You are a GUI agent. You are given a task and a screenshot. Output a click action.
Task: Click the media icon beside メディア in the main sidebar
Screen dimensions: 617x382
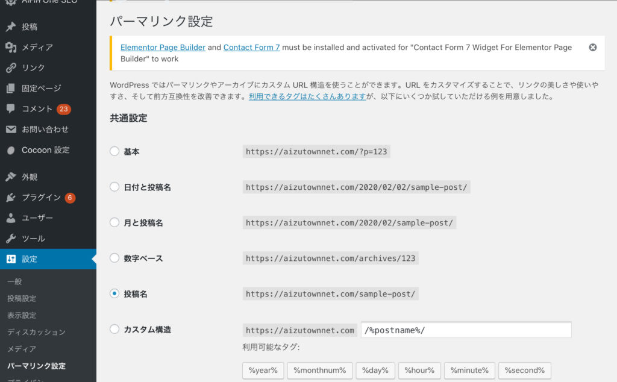pyautogui.click(x=11, y=47)
